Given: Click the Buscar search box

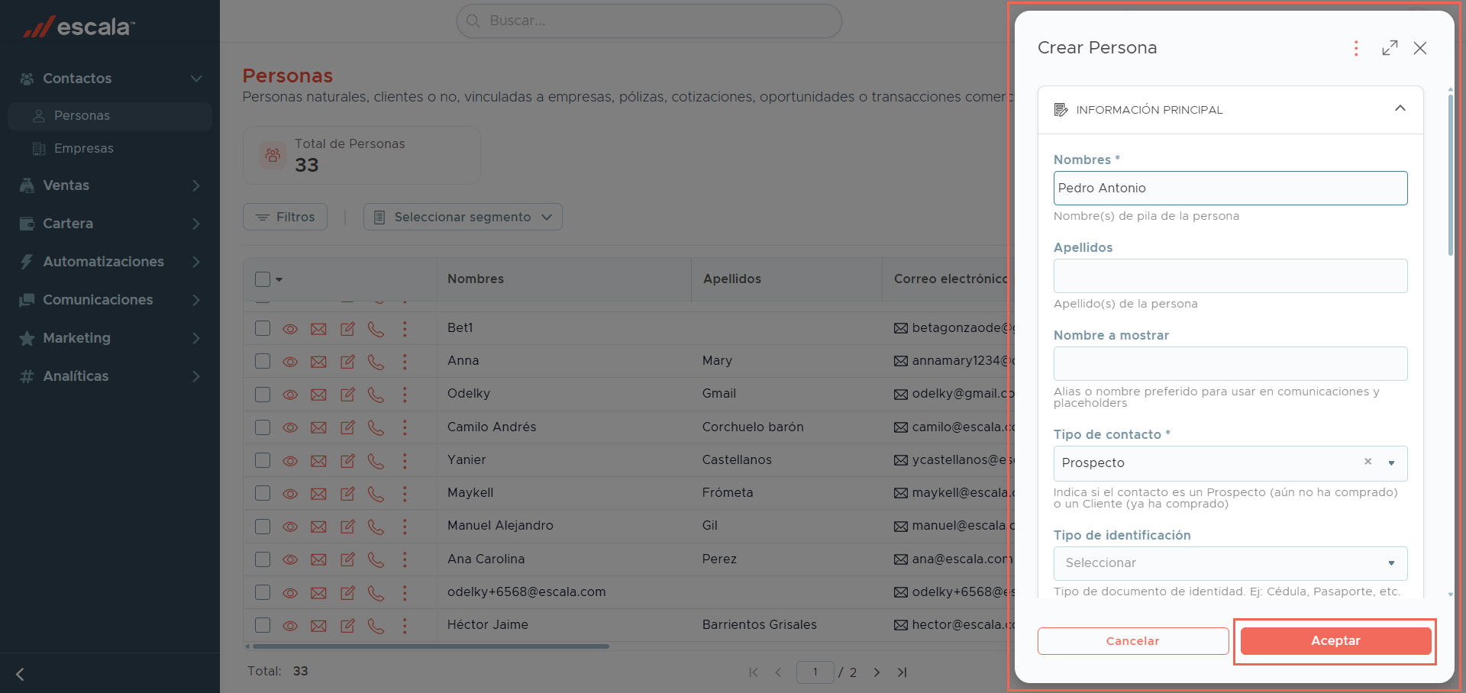Looking at the screenshot, I should (x=649, y=21).
